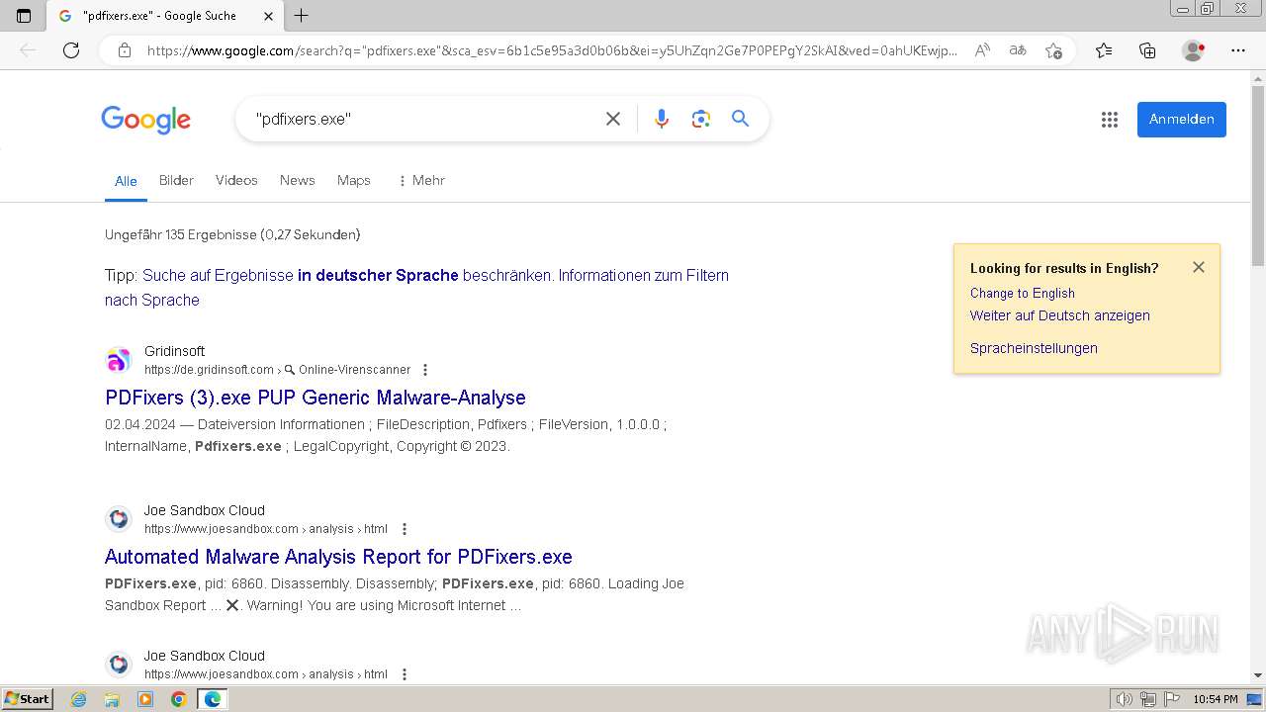This screenshot has height=712, width=1266.
Task: Clear the search box text
Action: [613, 119]
